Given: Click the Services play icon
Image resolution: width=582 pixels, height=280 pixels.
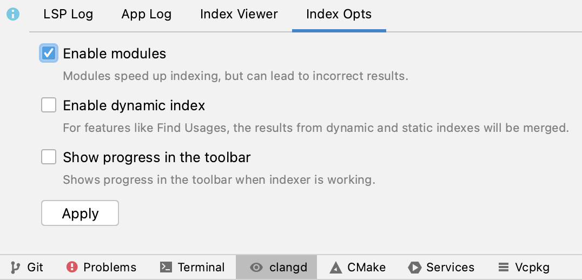Looking at the screenshot, I should click(415, 268).
